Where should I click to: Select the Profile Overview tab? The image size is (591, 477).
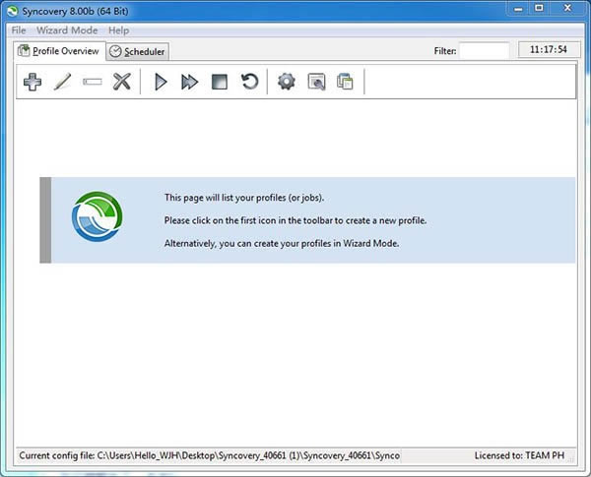59,50
